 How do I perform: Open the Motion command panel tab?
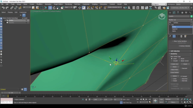coord(182,13)
